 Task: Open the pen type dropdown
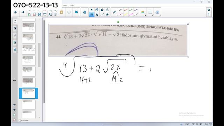pyautogui.click(x=114, y=12)
